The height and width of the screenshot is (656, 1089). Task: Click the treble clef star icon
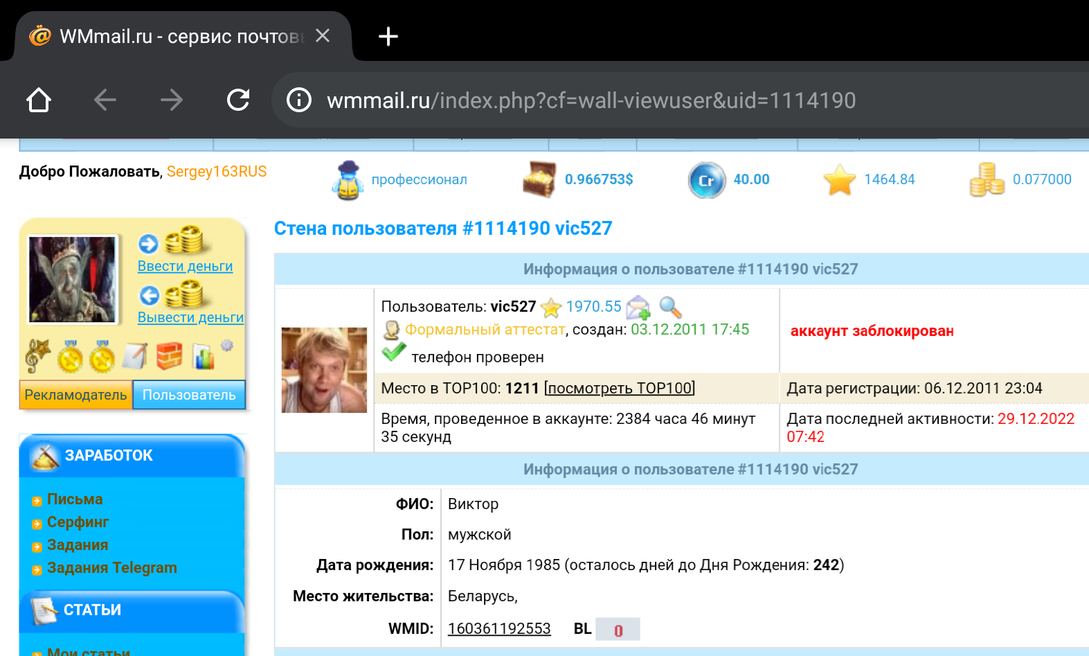(x=37, y=355)
